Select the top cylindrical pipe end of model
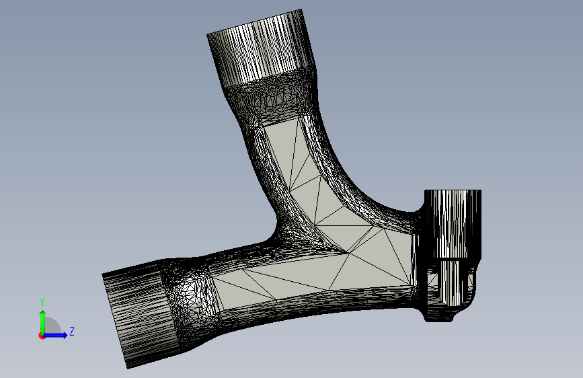Screen dimensions: 583x378 click(260, 48)
